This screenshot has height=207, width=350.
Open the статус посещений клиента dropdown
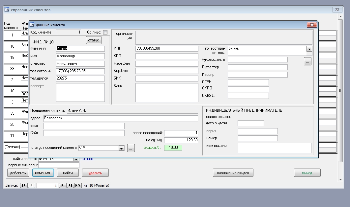tap(121, 148)
